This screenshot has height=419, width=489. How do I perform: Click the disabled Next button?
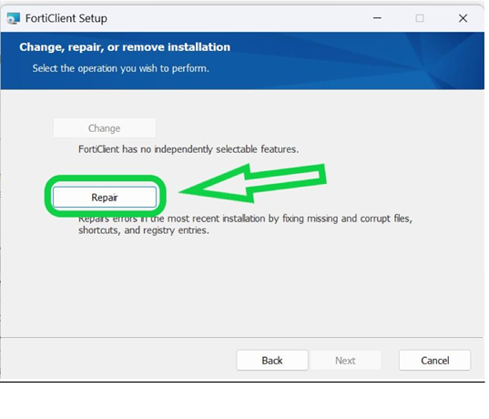[x=345, y=361]
